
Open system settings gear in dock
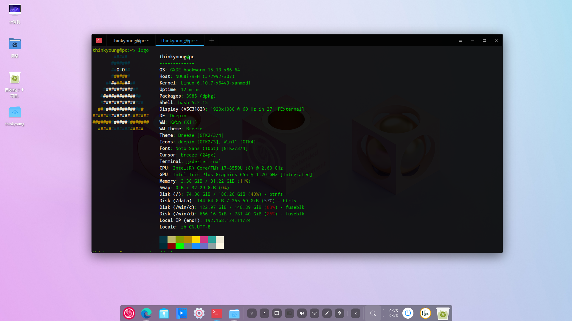coord(199,313)
